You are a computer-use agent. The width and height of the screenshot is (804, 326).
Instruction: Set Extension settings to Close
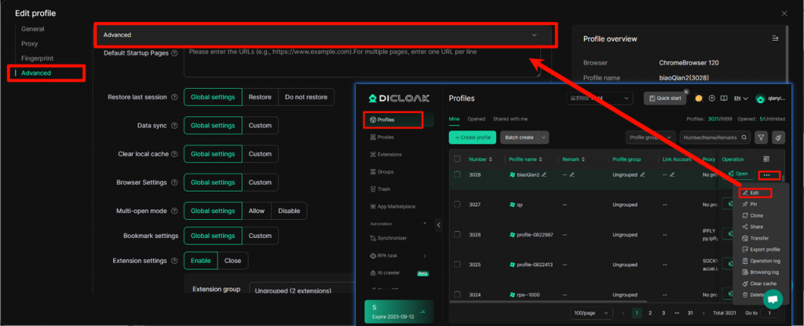coord(232,261)
